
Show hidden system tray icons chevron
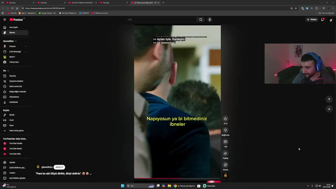(308, 186)
